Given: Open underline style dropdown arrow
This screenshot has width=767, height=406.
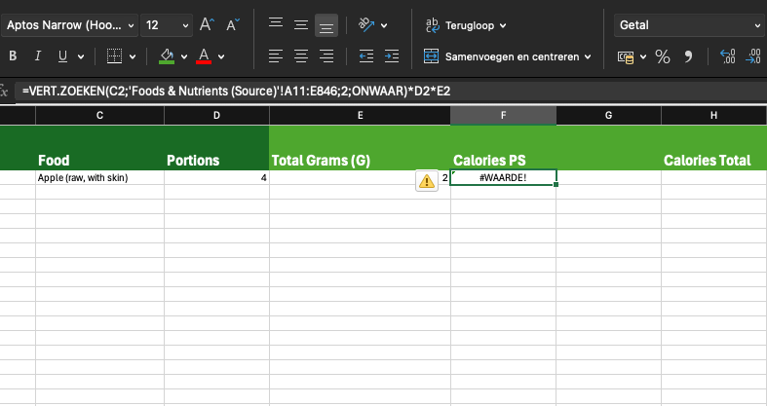Looking at the screenshot, I should click(x=81, y=56).
